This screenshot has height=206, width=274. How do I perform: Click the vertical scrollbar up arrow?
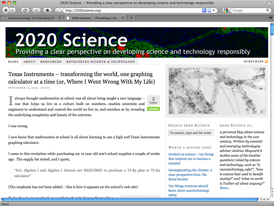pyautogui.click(x=272, y=192)
